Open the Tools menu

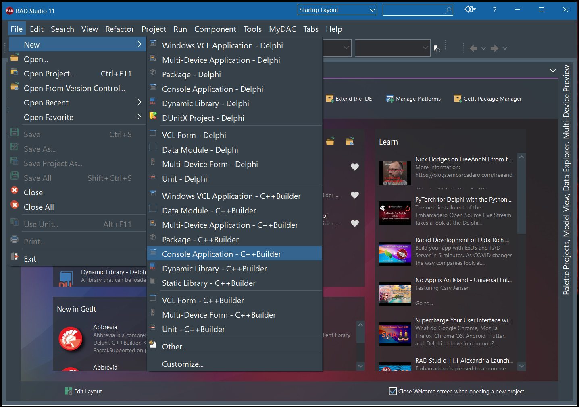pyautogui.click(x=252, y=29)
